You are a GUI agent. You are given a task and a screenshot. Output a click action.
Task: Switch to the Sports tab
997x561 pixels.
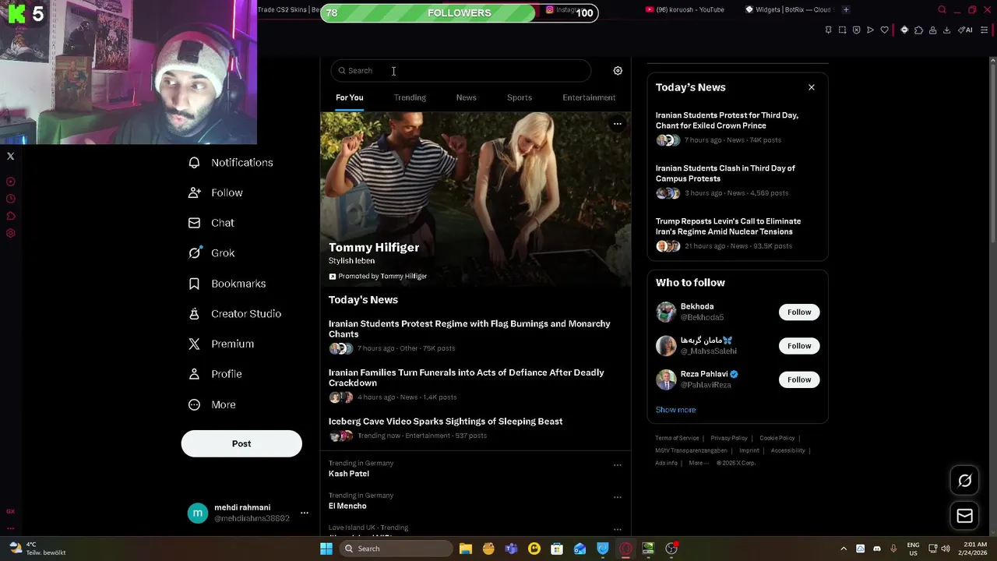[x=520, y=97]
